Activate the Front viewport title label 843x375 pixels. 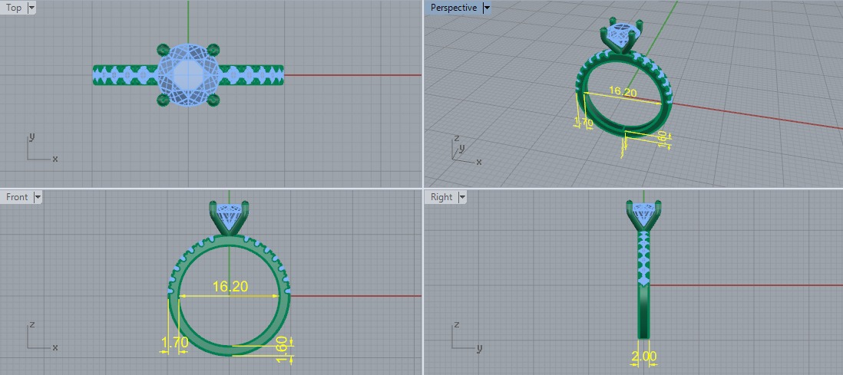coord(17,197)
